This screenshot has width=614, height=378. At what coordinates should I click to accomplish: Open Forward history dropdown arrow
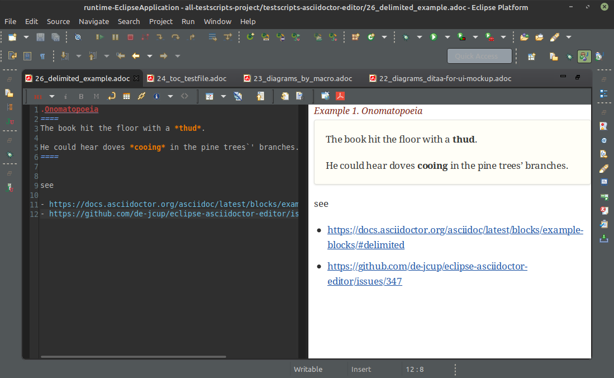point(178,56)
